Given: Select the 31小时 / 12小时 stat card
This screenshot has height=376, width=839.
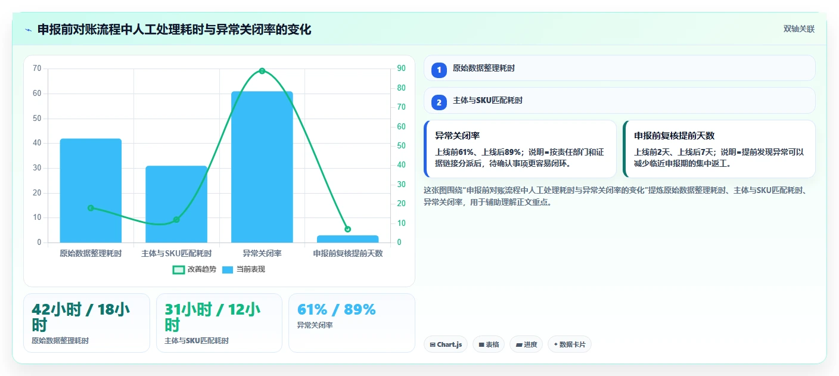Looking at the screenshot, I should click(219, 323).
